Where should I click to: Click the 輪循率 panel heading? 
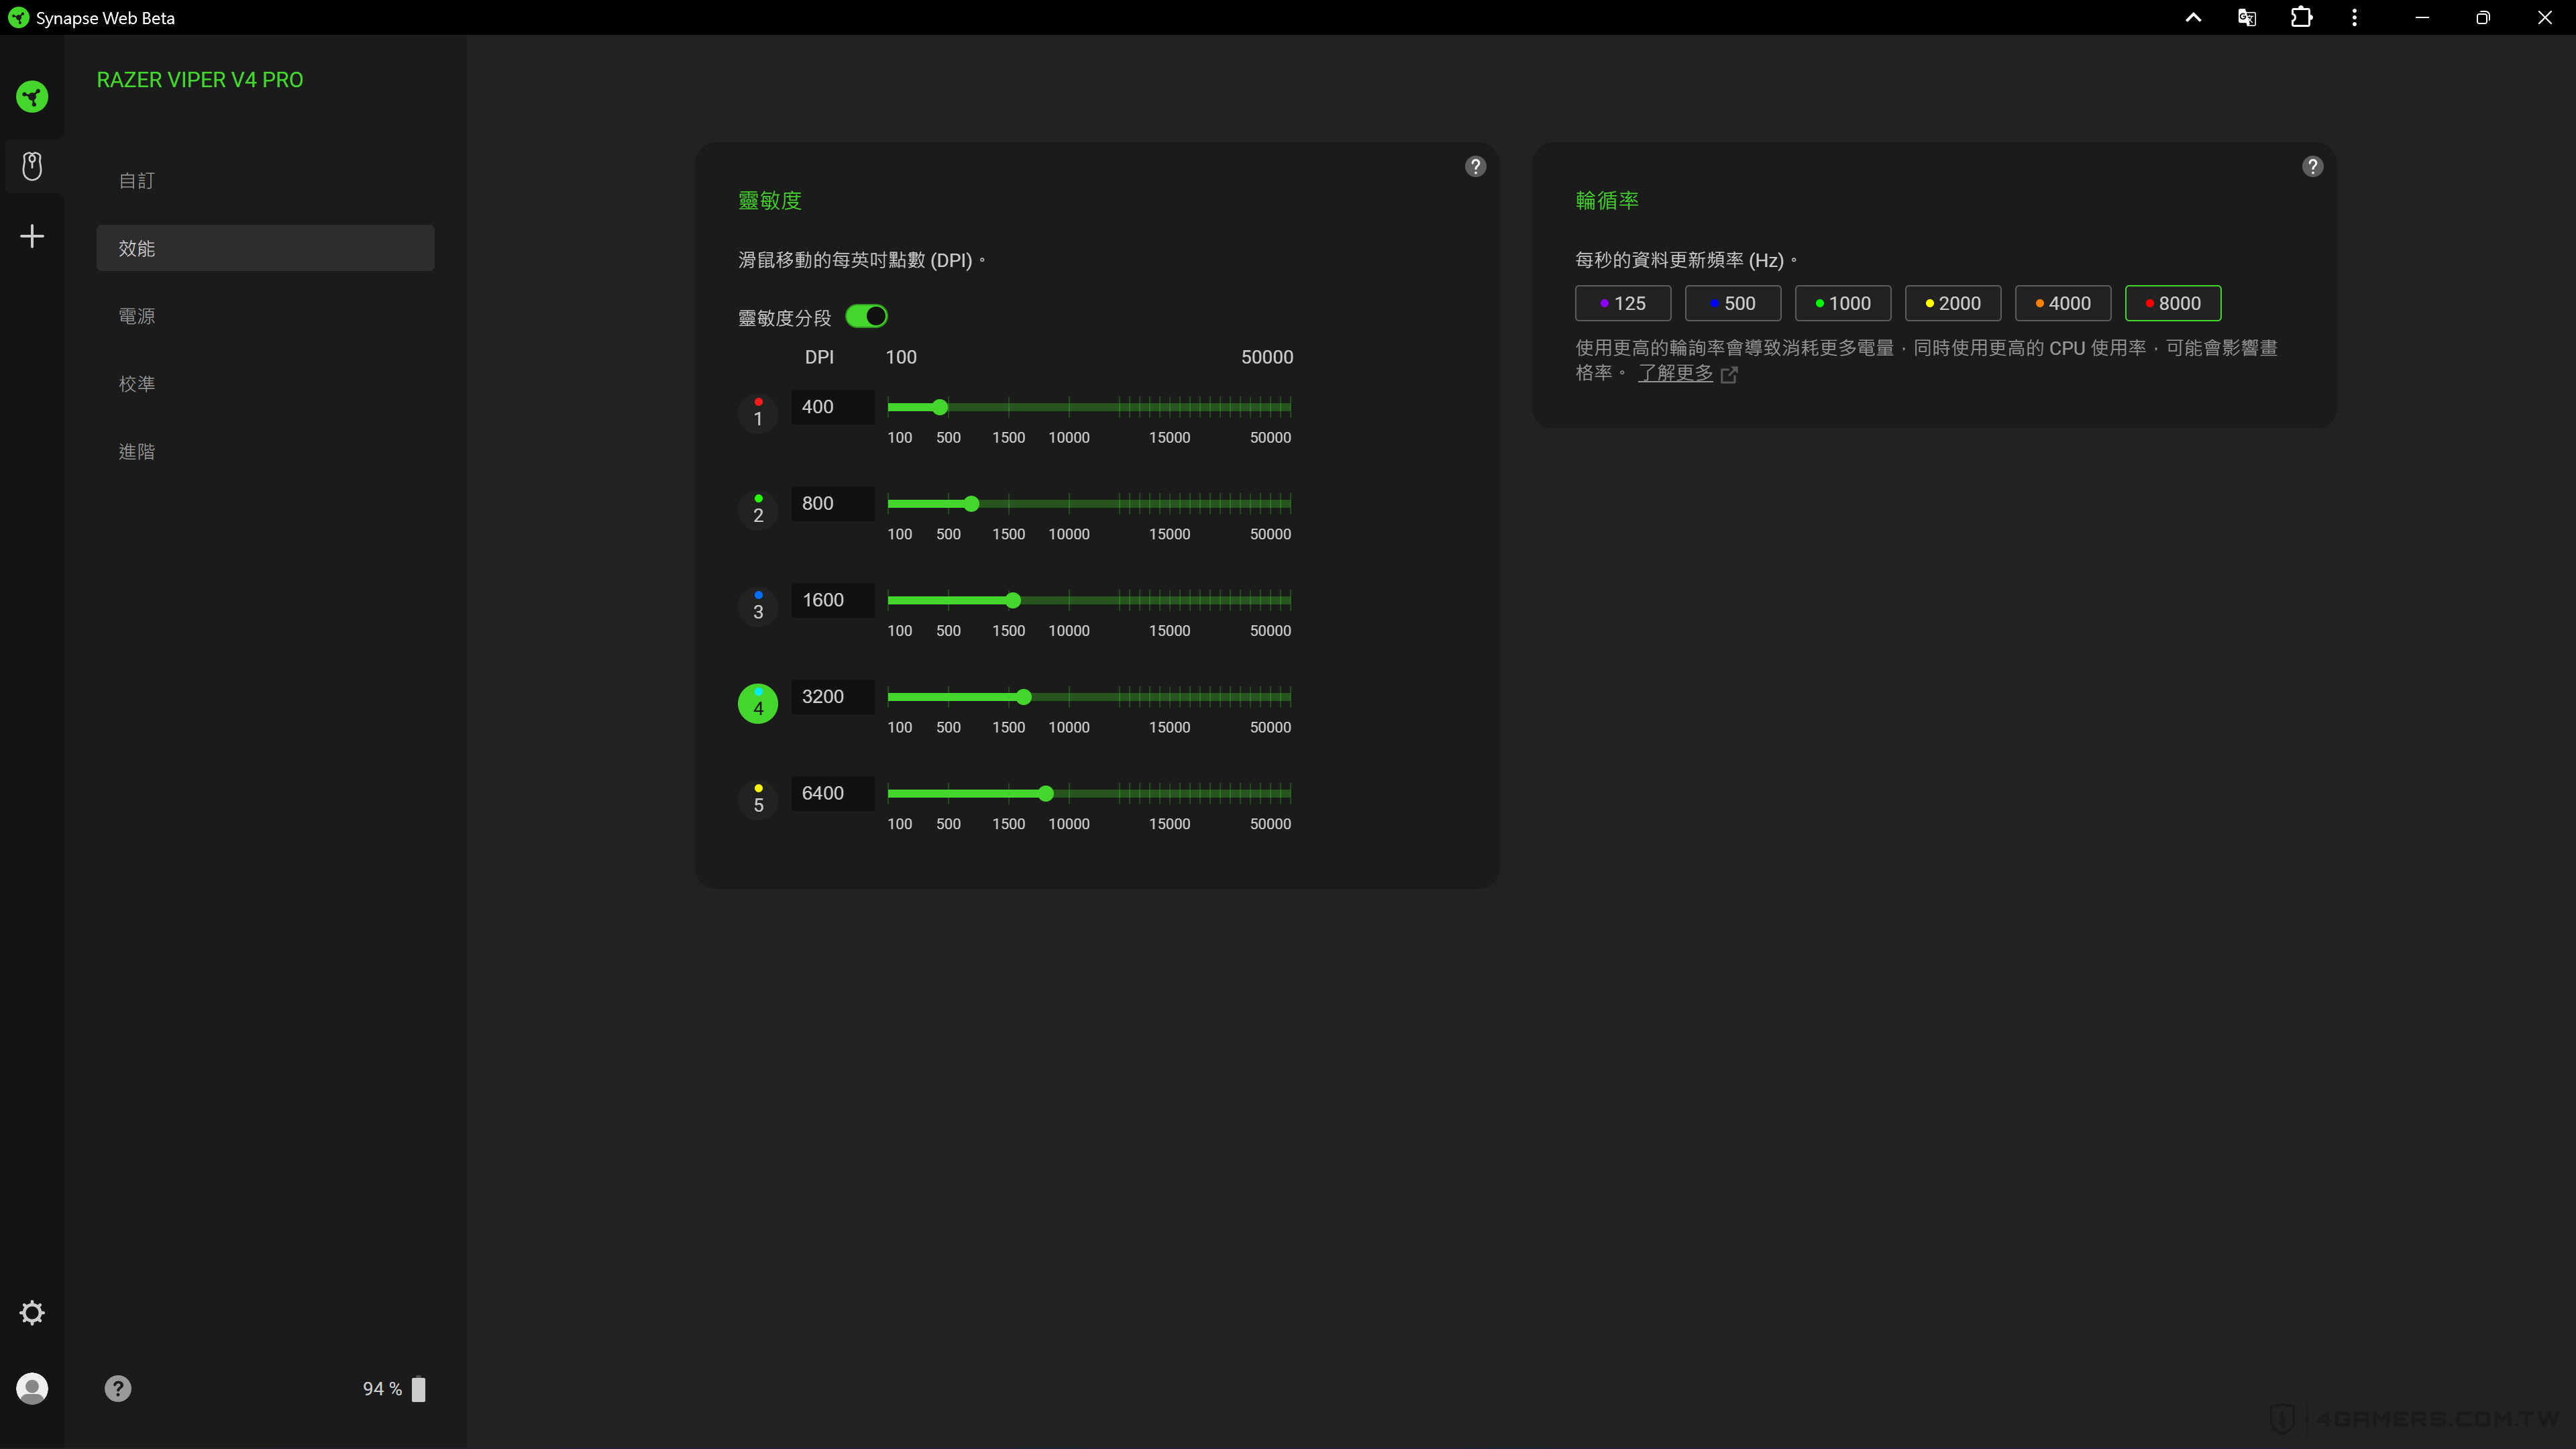(1607, 200)
